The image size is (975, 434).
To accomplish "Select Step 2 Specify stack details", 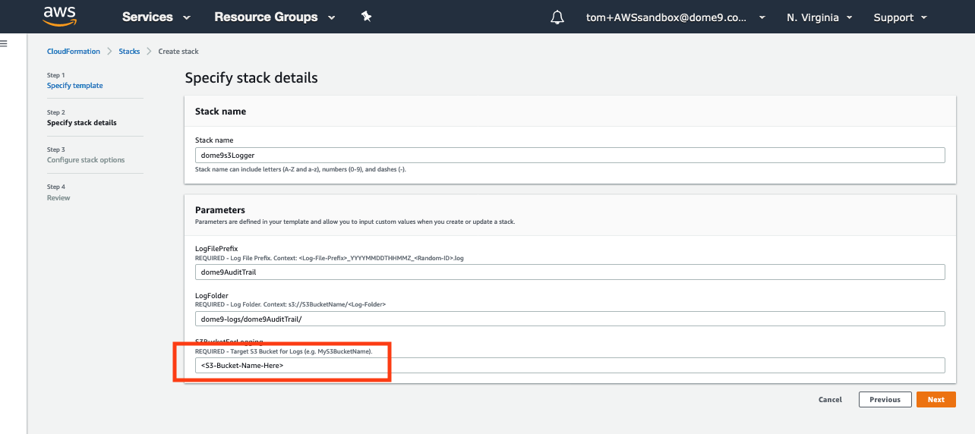I will click(x=82, y=123).
